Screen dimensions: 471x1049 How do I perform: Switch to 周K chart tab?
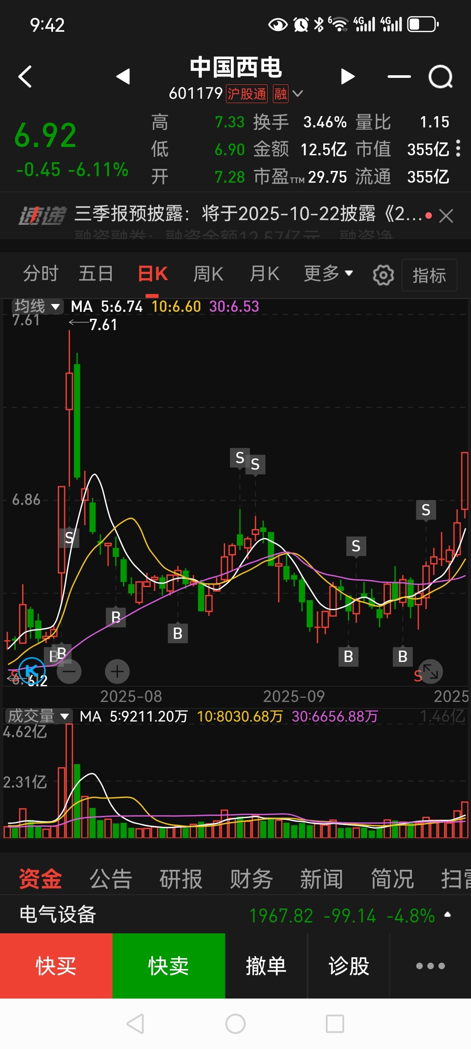pyautogui.click(x=208, y=274)
